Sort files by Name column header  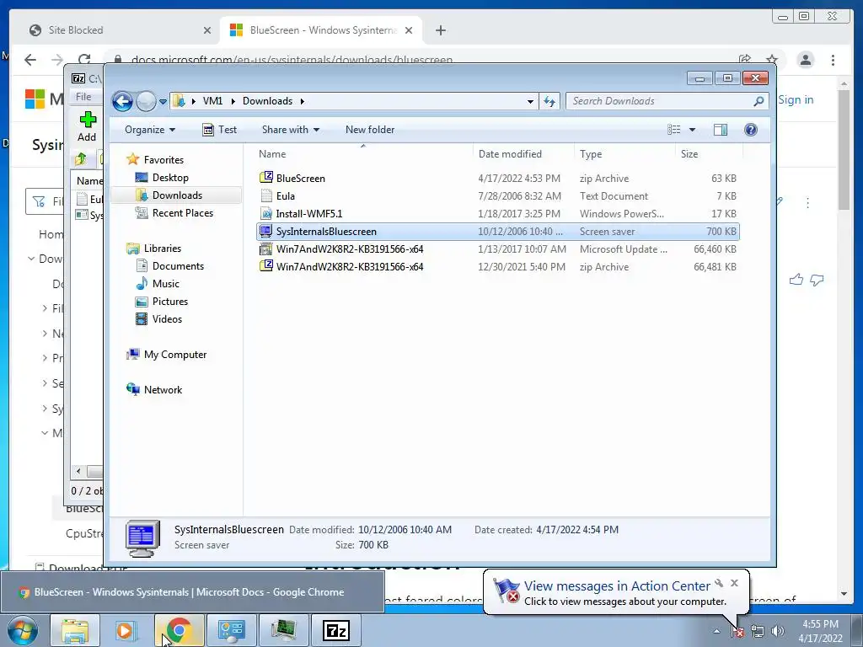tap(363, 154)
